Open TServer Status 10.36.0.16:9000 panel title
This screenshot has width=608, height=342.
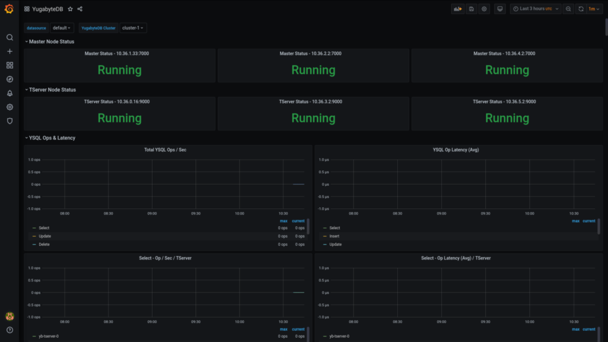pyautogui.click(x=117, y=102)
